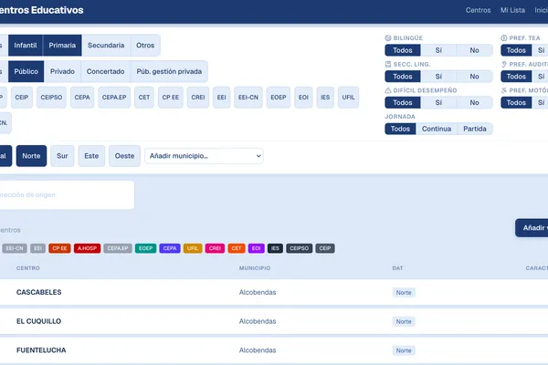548x365 pixels.
Task: Set Secc. Ling. filter to Sí
Action: point(438,77)
